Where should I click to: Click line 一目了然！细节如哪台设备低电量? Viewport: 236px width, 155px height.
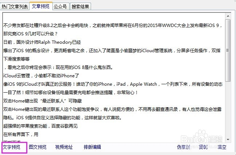(70, 93)
